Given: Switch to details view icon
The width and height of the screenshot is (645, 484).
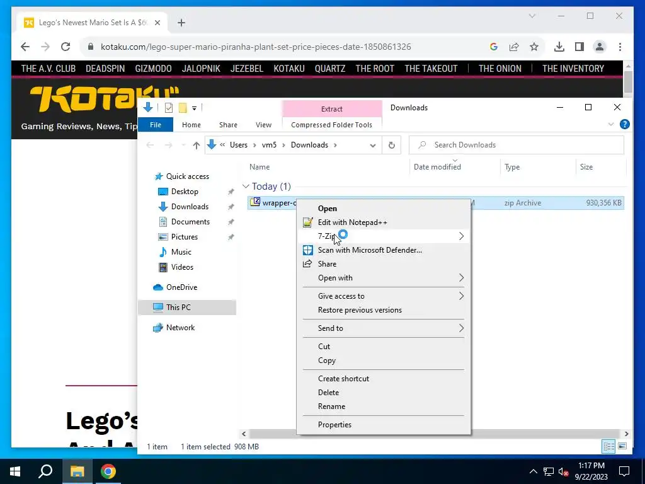Looking at the screenshot, I should click(x=609, y=447).
